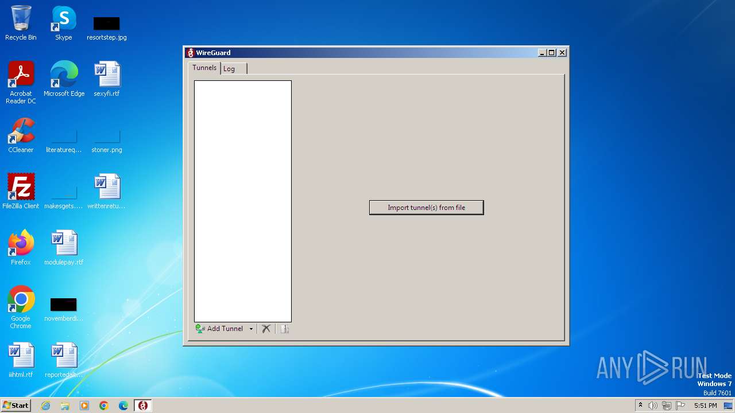Screen dimensions: 735x413
Task: Select Microsoft Edge desktop shortcut
Action: [x=64, y=79]
